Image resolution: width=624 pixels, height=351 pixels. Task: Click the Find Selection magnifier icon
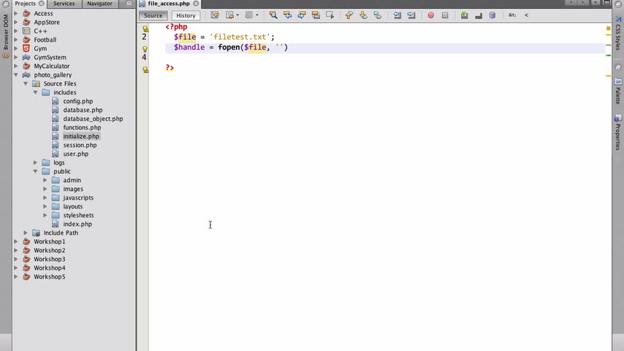pyautogui.click(x=273, y=15)
